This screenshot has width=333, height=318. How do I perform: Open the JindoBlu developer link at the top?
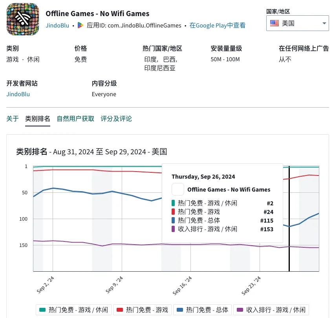click(57, 25)
